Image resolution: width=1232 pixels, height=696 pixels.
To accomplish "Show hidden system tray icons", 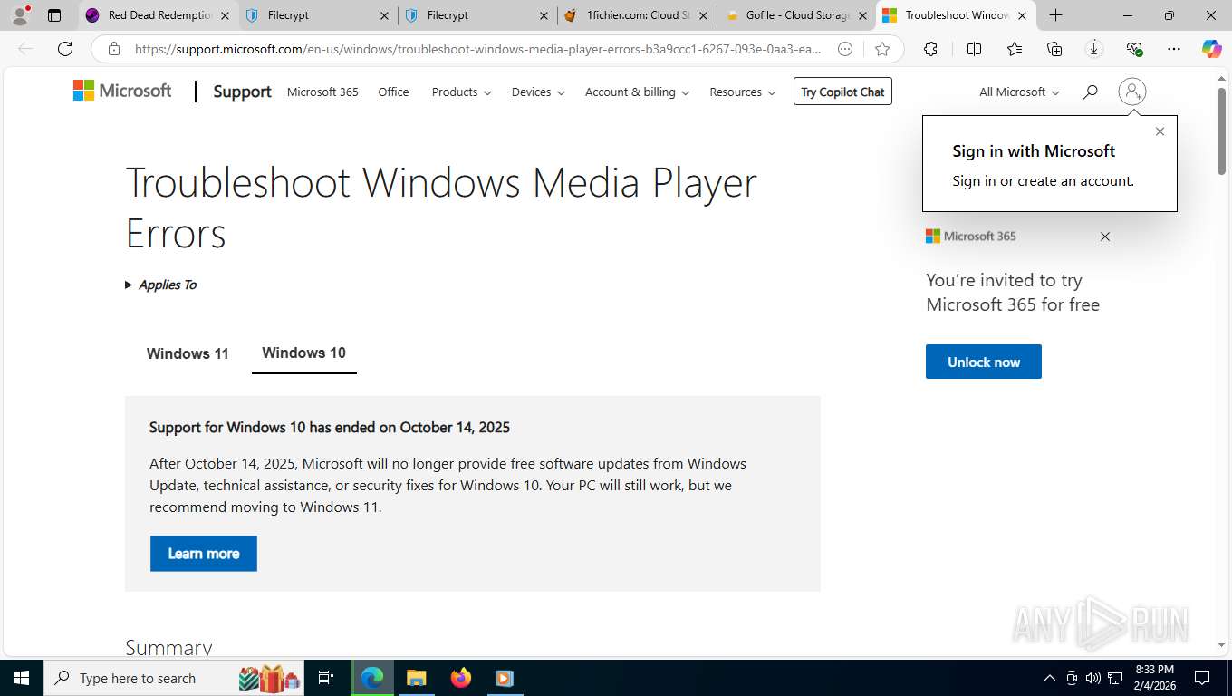I will [x=1049, y=678].
